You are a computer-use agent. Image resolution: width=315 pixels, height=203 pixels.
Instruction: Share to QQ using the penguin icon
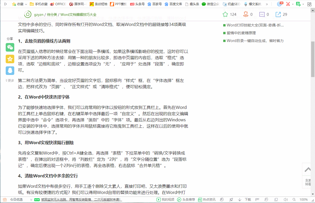[x=10, y=71]
